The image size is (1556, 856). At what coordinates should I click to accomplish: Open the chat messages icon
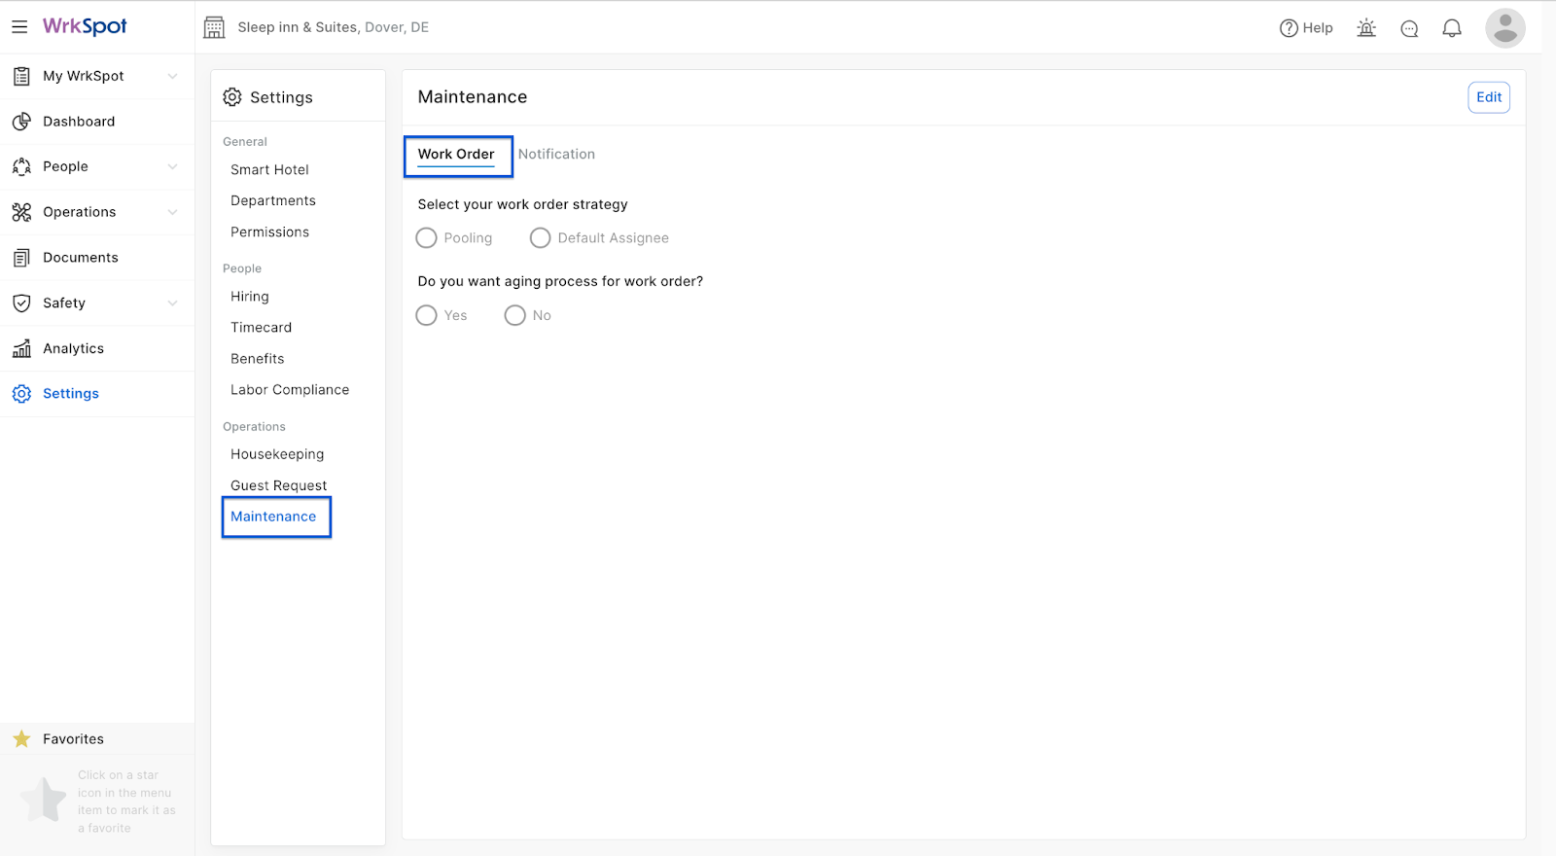coord(1409,28)
